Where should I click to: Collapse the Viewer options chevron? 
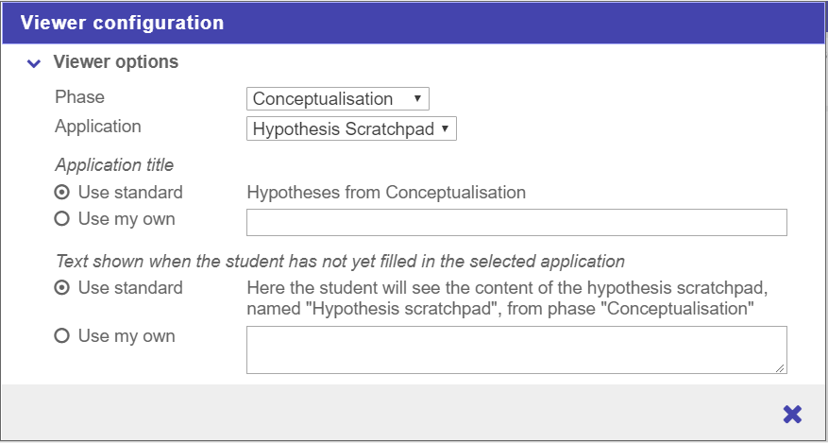(34, 63)
